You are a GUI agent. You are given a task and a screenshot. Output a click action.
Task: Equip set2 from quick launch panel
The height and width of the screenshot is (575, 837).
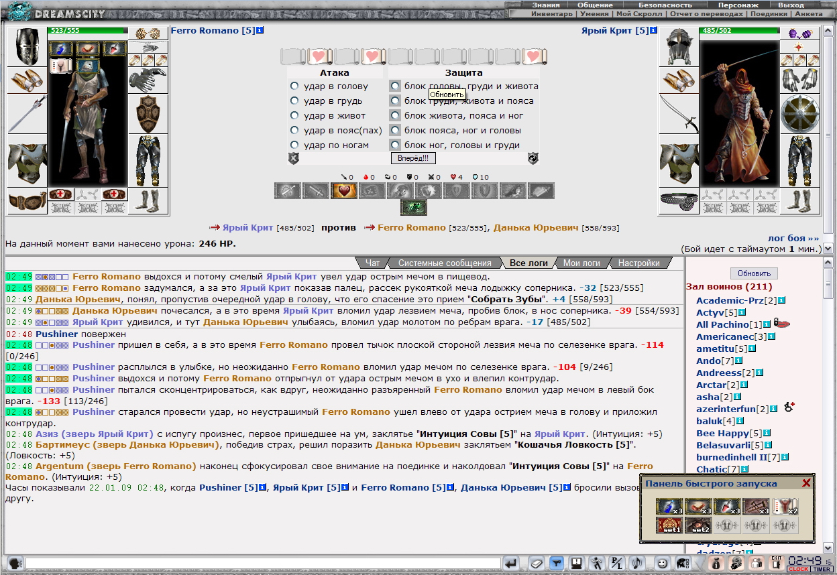coord(698,525)
